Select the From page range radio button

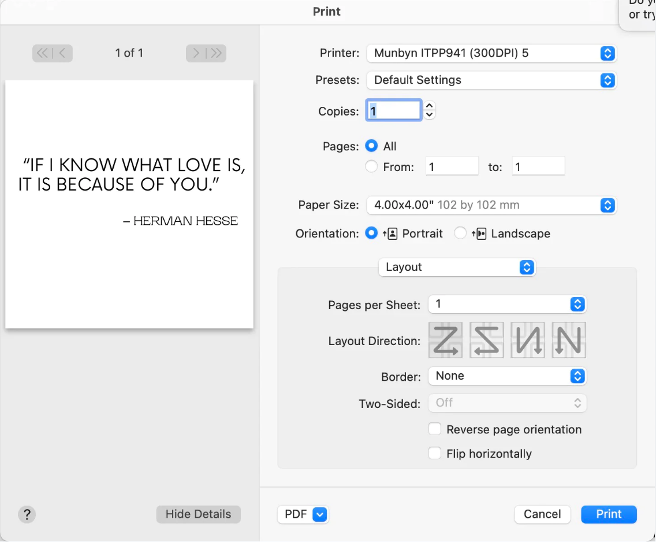click(371, 166)
